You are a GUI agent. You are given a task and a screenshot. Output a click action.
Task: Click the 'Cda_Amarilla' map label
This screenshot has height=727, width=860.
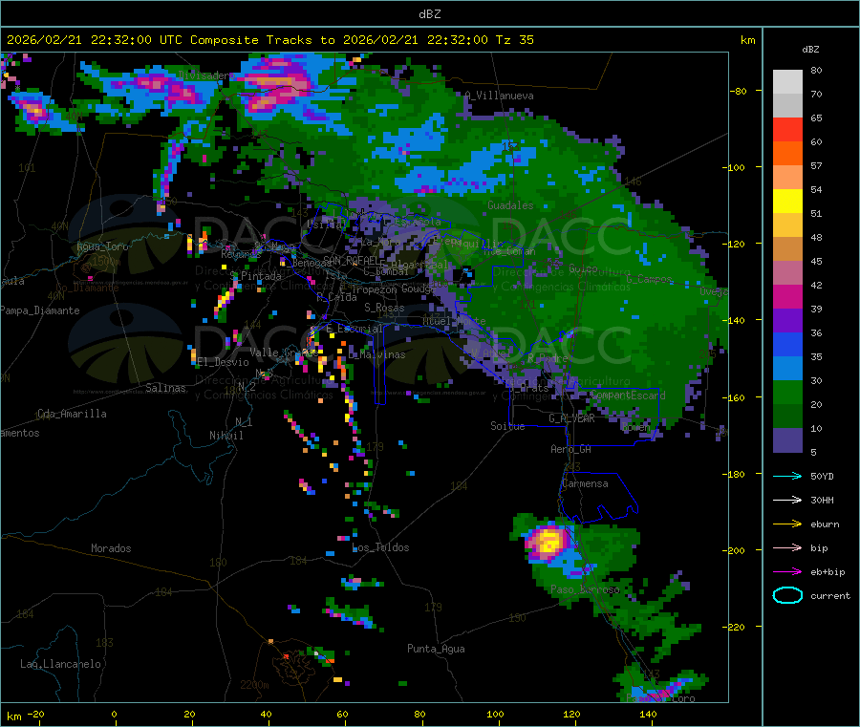(x=72, y=414)
